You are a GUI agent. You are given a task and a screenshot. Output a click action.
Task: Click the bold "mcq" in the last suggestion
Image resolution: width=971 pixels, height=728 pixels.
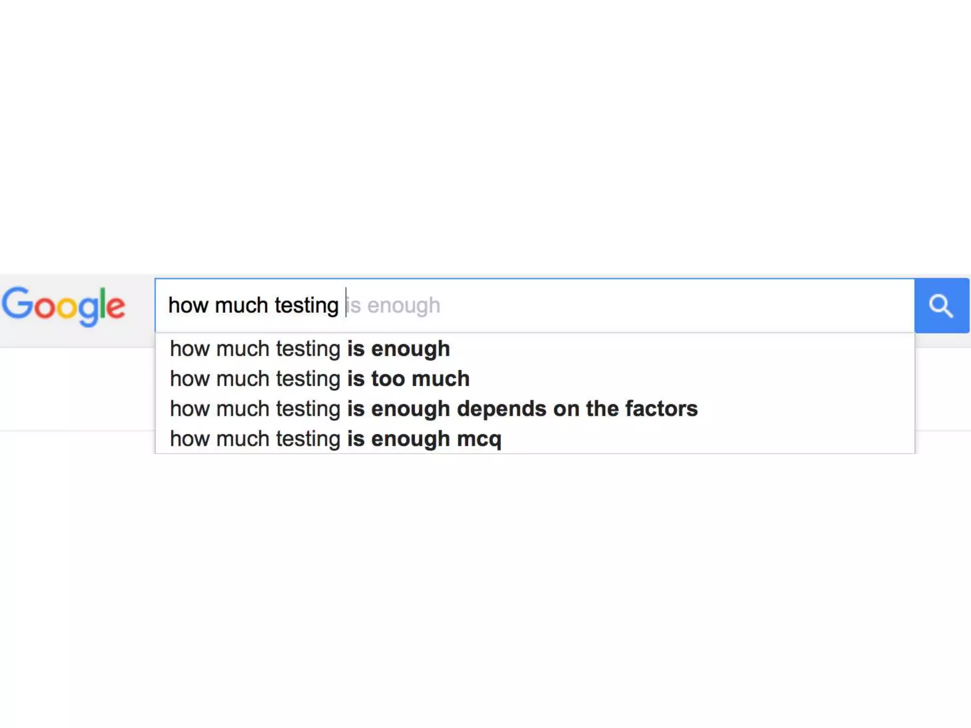(x=479, y=439)
